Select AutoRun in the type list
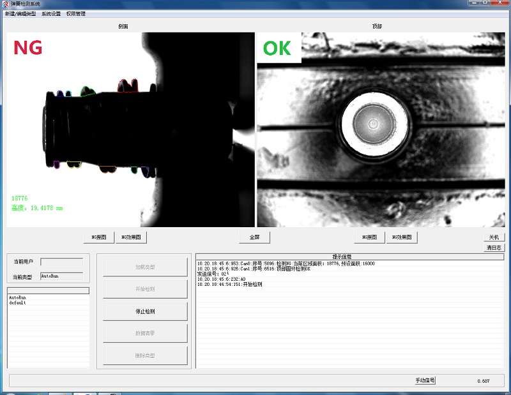The image size is (511, 395). tap(17, 297)
